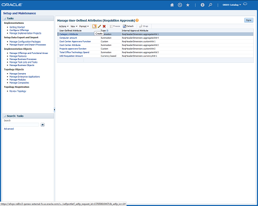Click the Type column help icon
This screenshot has height=206, width=258.
point(108,31)
